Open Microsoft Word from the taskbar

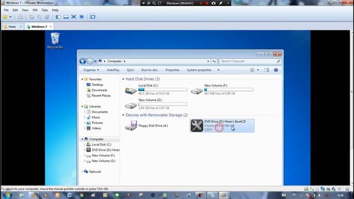pos(69,195)
